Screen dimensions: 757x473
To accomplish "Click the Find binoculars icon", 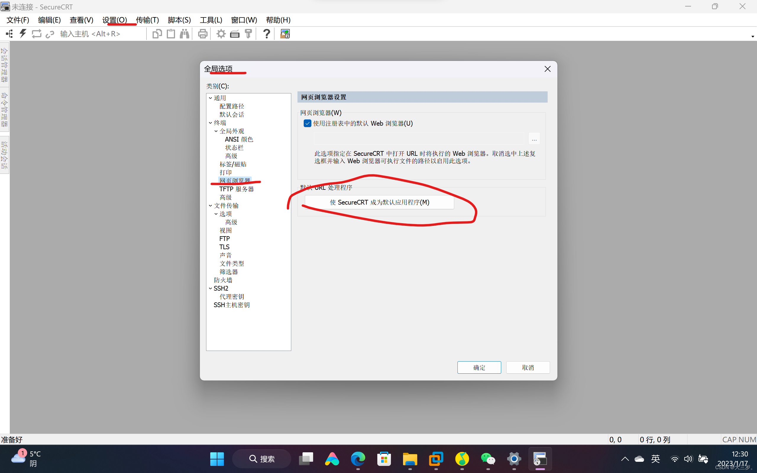I will coord(185,33).
